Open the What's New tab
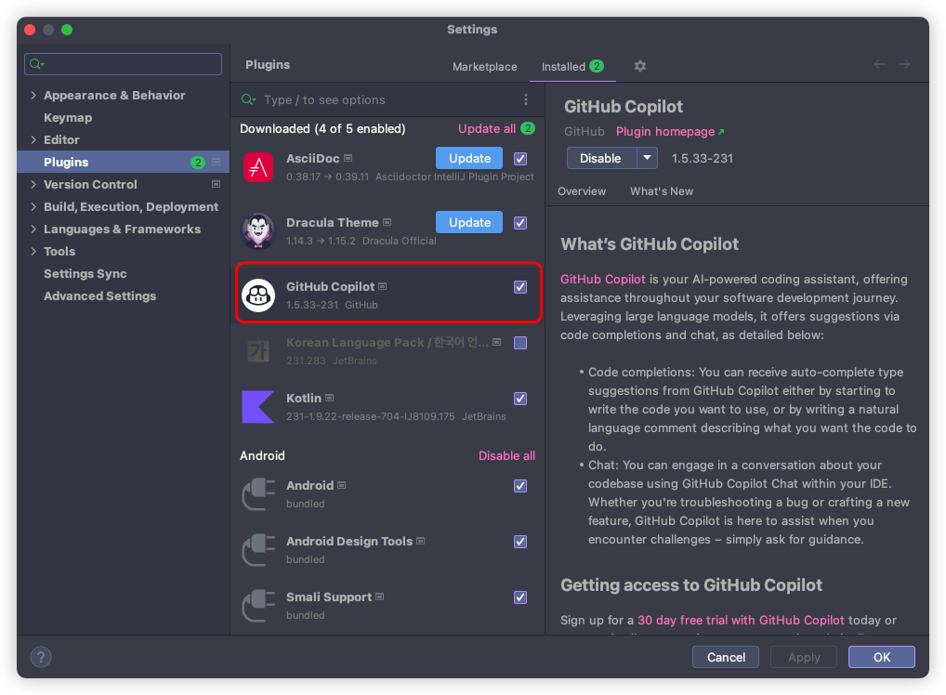 pos(662,191)
